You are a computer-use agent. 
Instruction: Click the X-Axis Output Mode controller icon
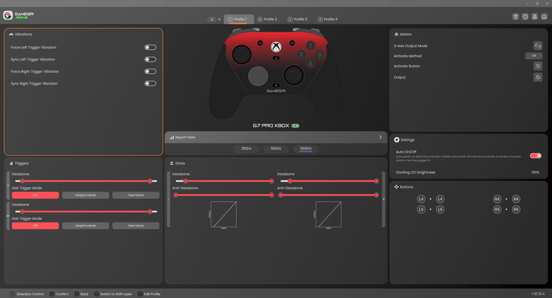(538, 46)
